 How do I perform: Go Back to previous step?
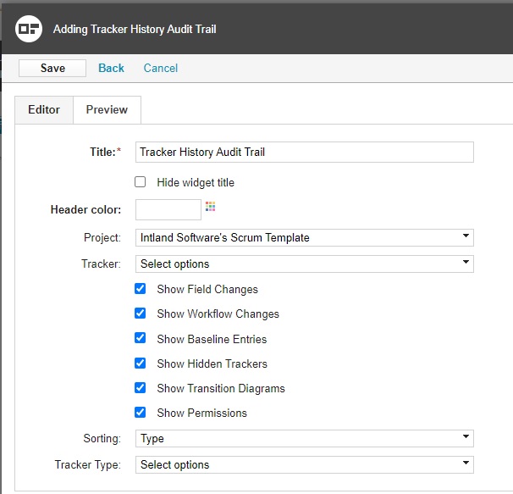tap(111, 68)
